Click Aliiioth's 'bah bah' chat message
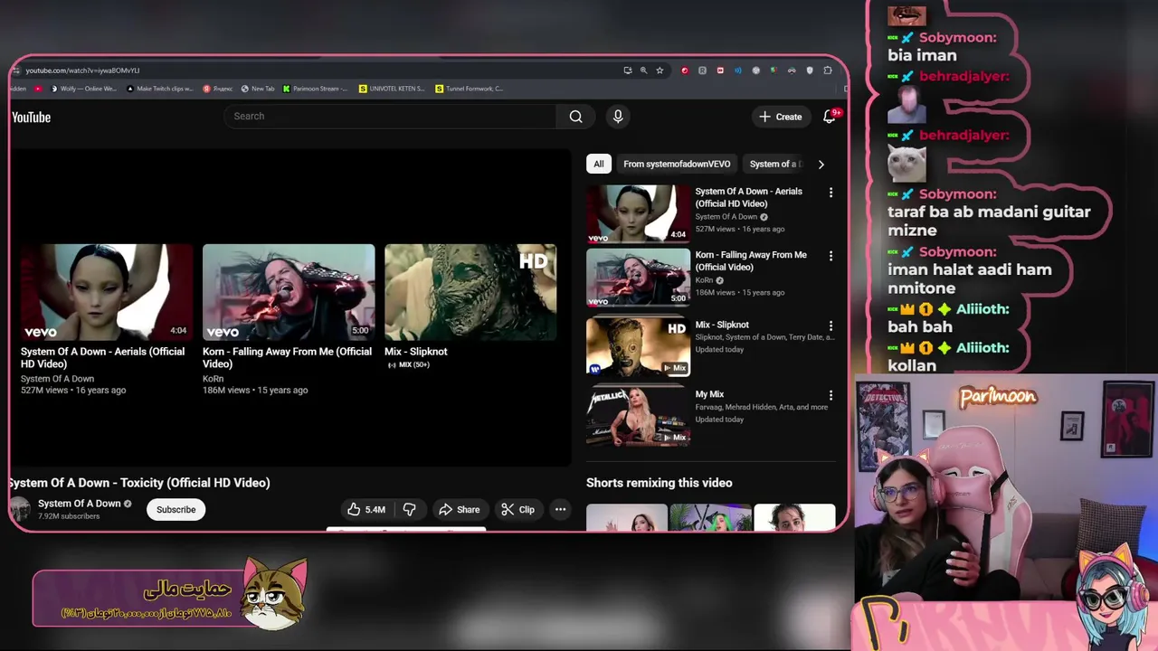Image resolution: width=1158 pixels, height=651 pixels. pyautogui.click(x=920, y=327)
